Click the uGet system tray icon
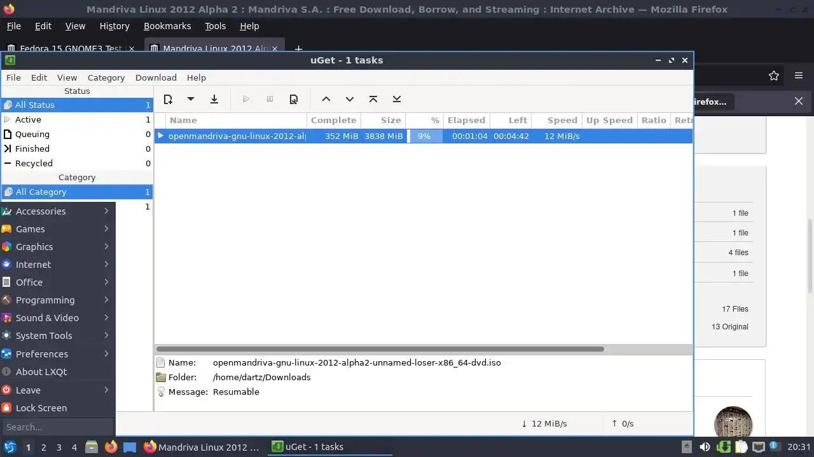 pos(723,447)
